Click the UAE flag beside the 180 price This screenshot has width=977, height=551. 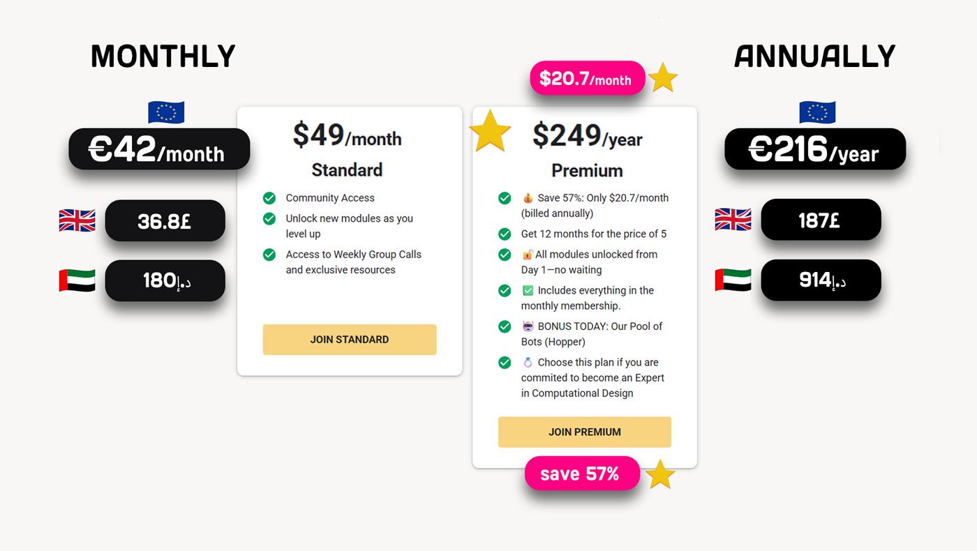point(77,280)
